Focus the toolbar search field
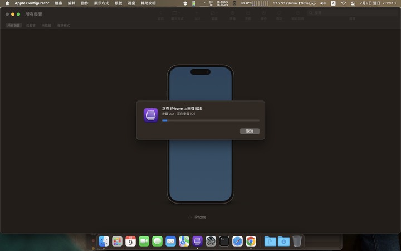 click(352, 12)
